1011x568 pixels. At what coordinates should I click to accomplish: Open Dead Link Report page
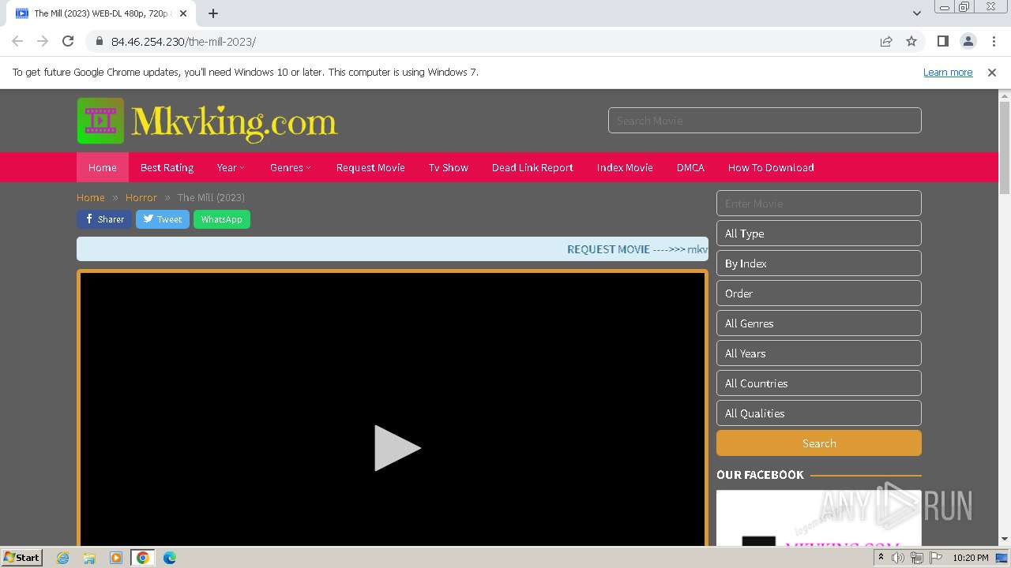(532, 167)
